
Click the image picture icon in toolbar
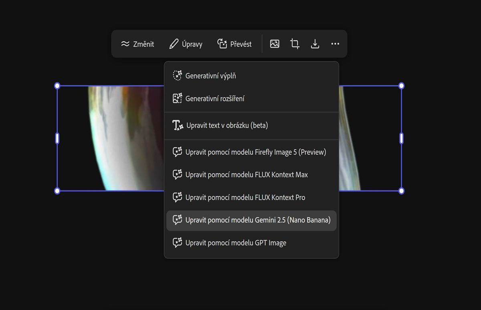click(275, 44)
